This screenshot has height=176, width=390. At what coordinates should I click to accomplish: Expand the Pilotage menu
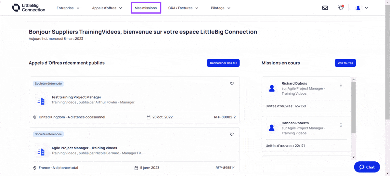click(x=220, y=8)
